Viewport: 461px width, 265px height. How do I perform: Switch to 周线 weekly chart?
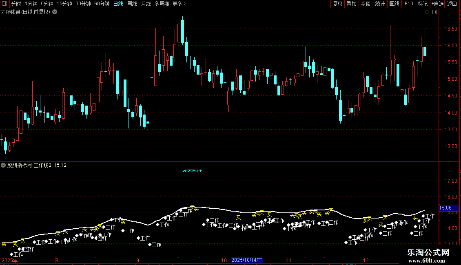pos(132,4)
